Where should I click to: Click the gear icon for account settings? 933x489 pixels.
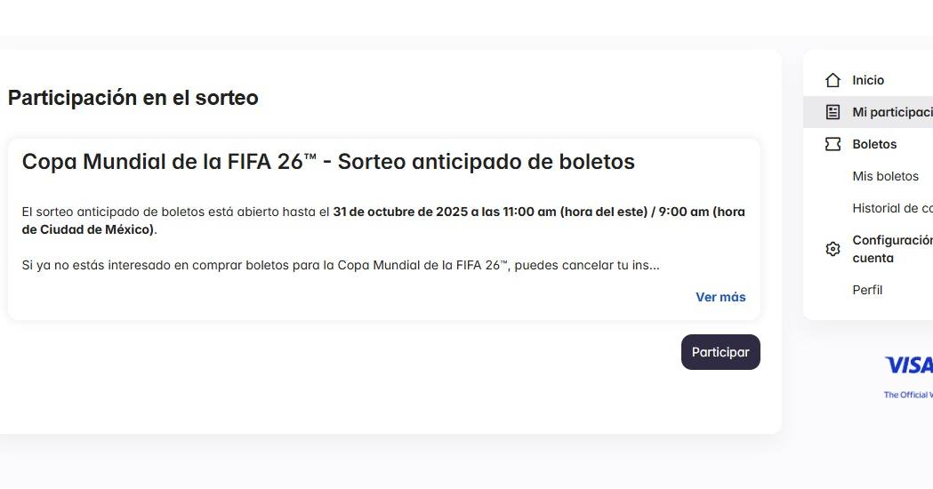(832, 249)
